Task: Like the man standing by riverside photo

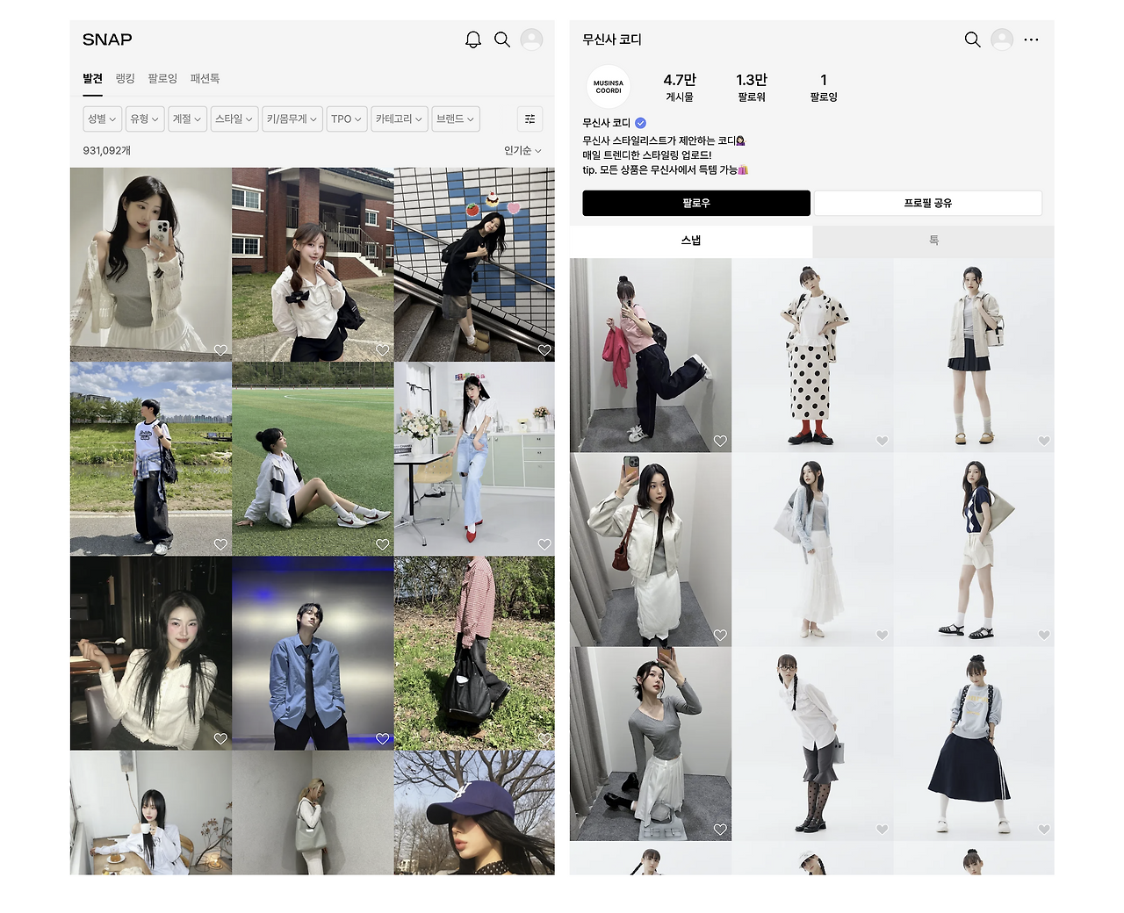Action: tap(220, 544)
